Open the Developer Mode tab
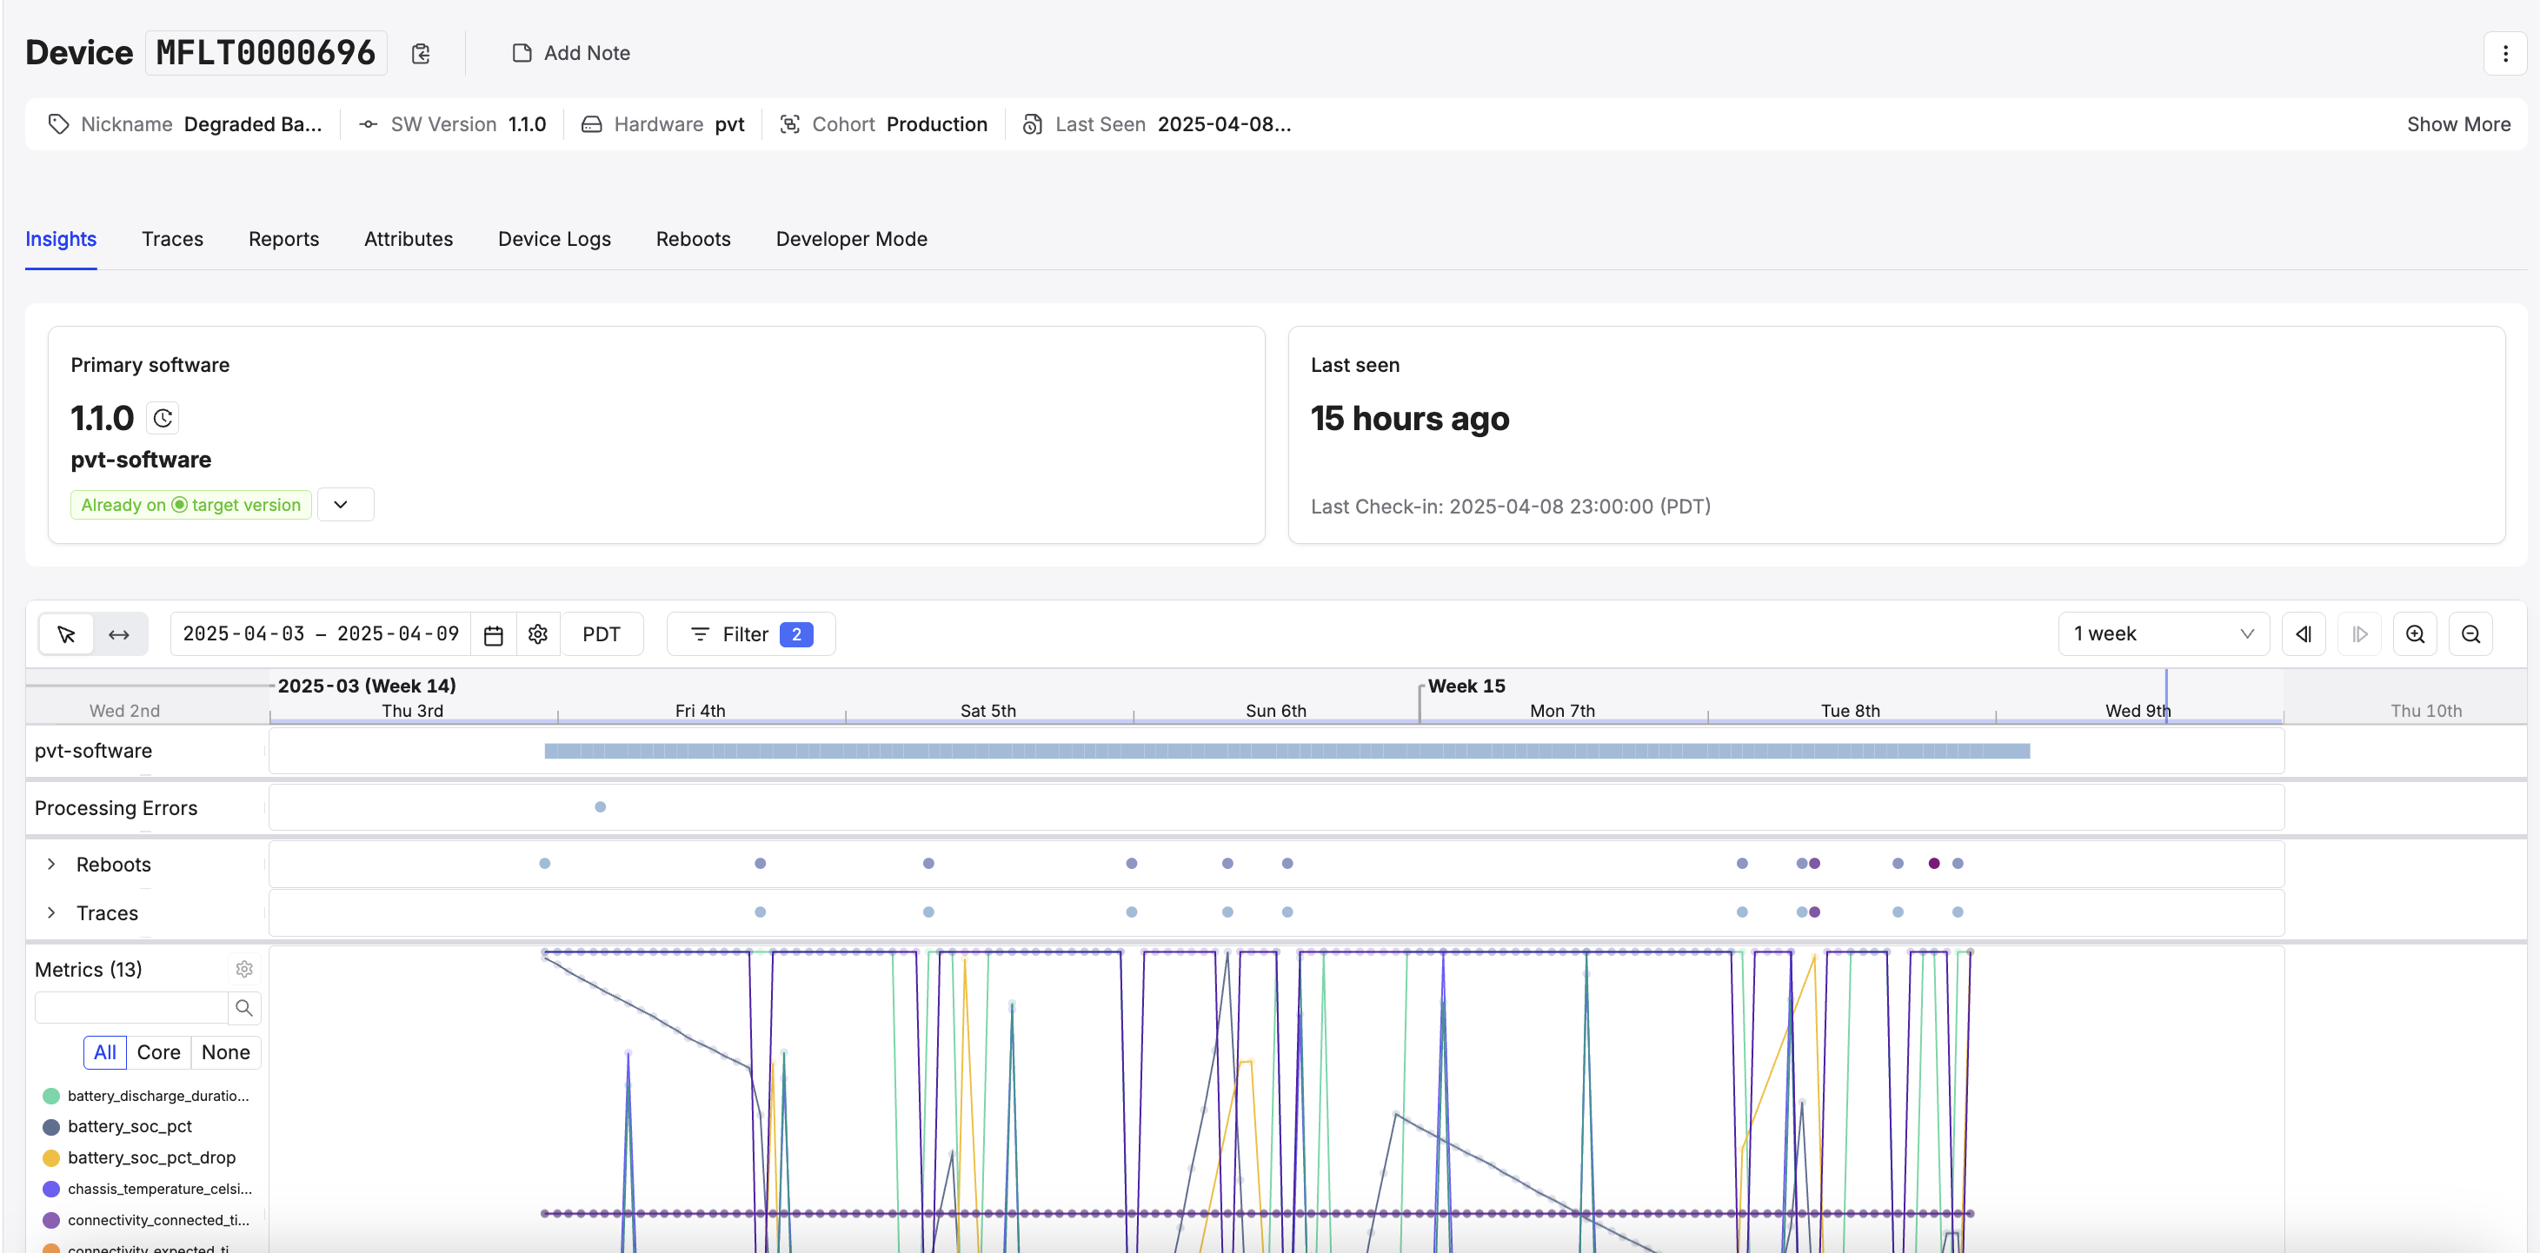 coord(851,239)
